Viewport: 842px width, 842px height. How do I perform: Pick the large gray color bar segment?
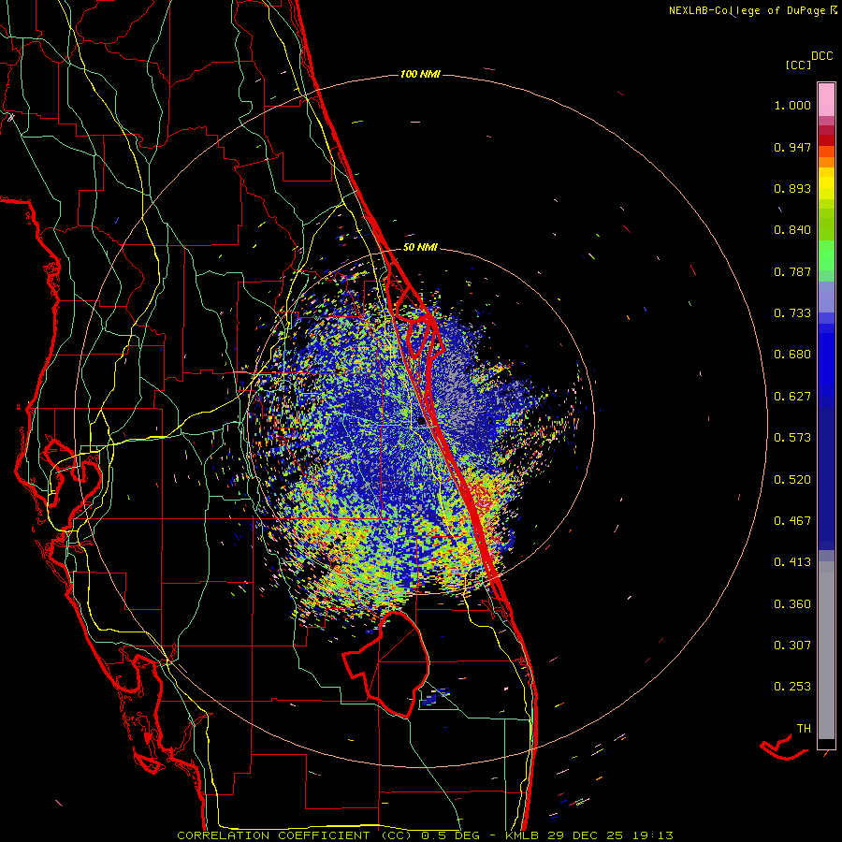pyautogui.click(x=826, y=650)
